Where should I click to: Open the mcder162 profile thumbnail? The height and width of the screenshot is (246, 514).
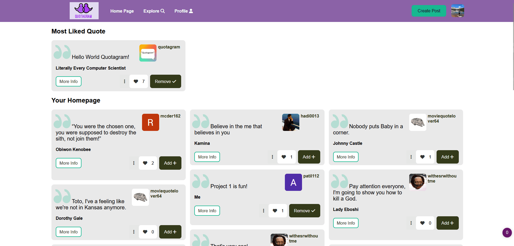pos(150,122)
